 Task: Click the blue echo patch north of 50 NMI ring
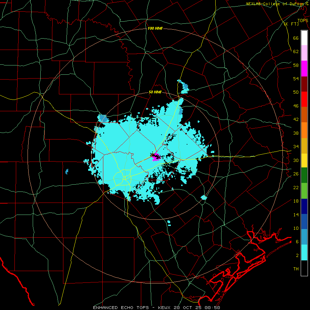pyautogui.click(x=183, y=86)
